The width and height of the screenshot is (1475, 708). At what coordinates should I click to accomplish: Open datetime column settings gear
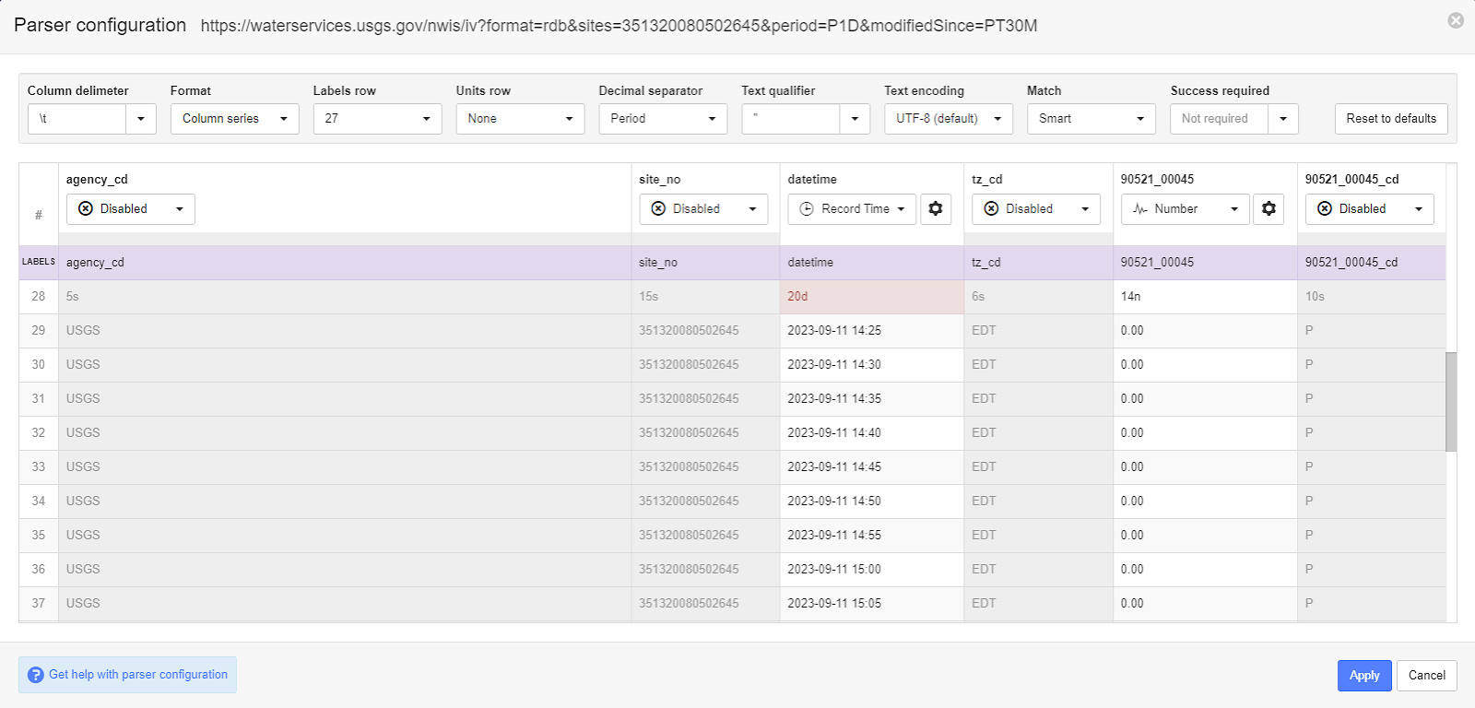pyautogui.click(x=936, y=209)
